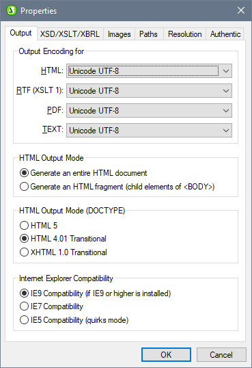Open the Images tab

119,34
